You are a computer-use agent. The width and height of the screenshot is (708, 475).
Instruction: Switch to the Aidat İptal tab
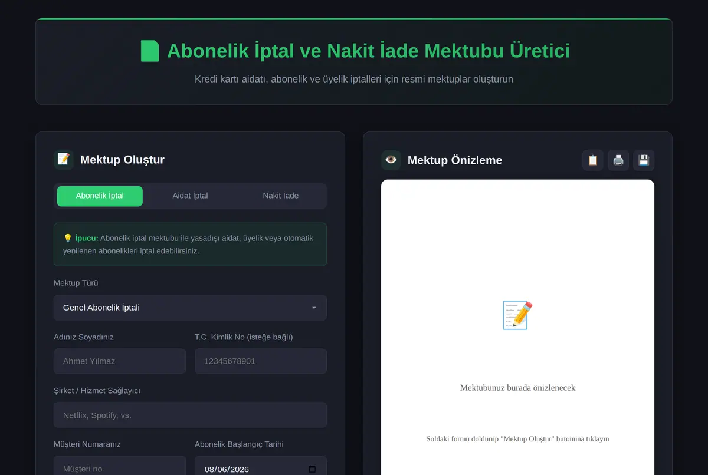190,196
